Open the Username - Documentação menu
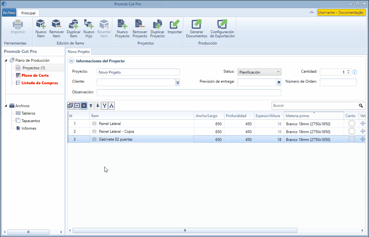The width and height of the screenshot is (369, 237). (x=341, y=13)
